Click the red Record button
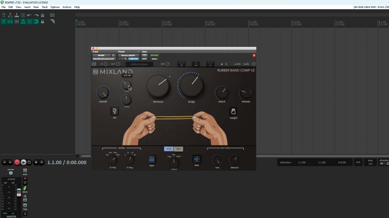This screenshot has width=389, height=218. [x=17, y=162]
